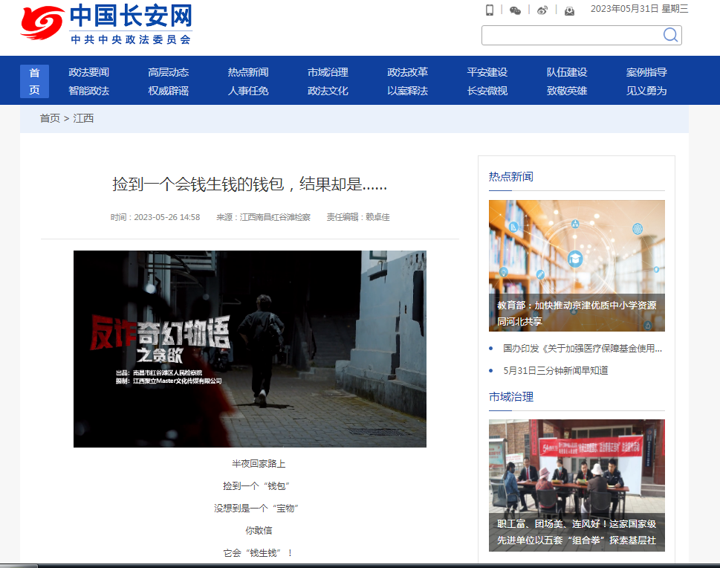The width and height of the screenshot is (720, 568).
Task: Click 江西 in the breadcrumb
Action: coord(83,118)
